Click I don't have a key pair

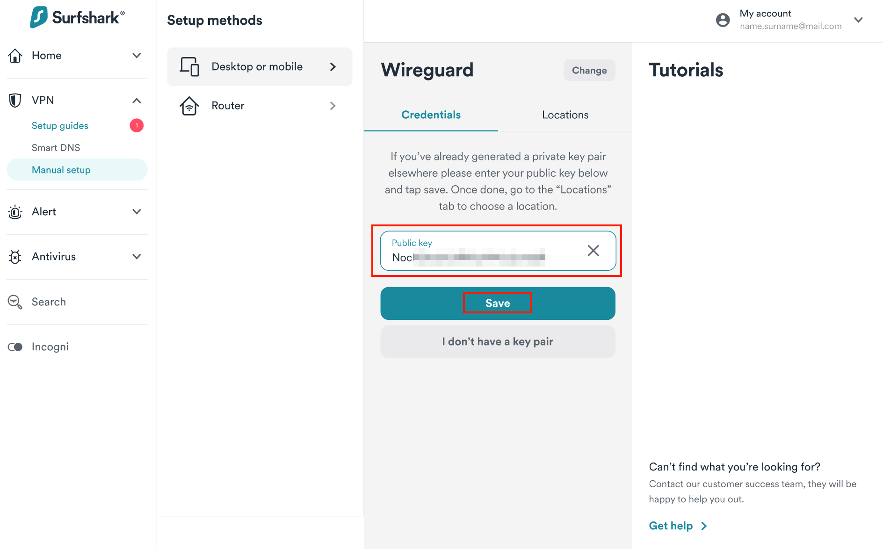pos(498,342)
